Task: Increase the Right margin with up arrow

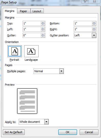Action: [94, 28]
